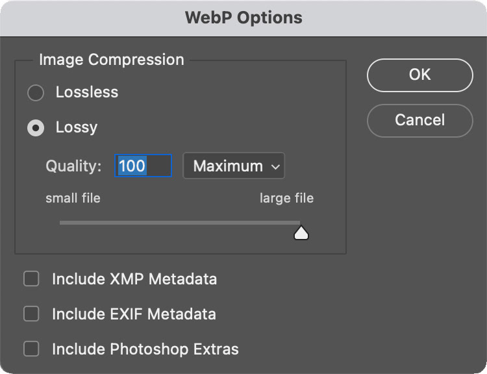Dismiss the dialog with Cancel

419,120
